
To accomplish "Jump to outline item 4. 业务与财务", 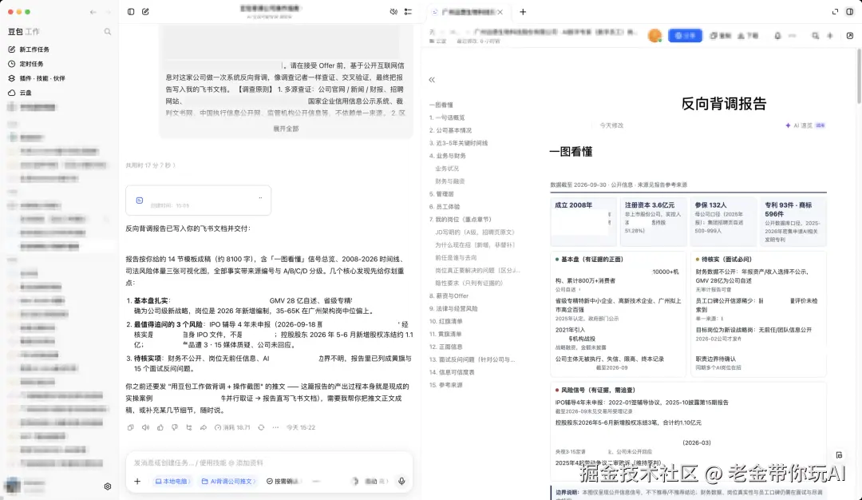I will click(x=448, y=156).
